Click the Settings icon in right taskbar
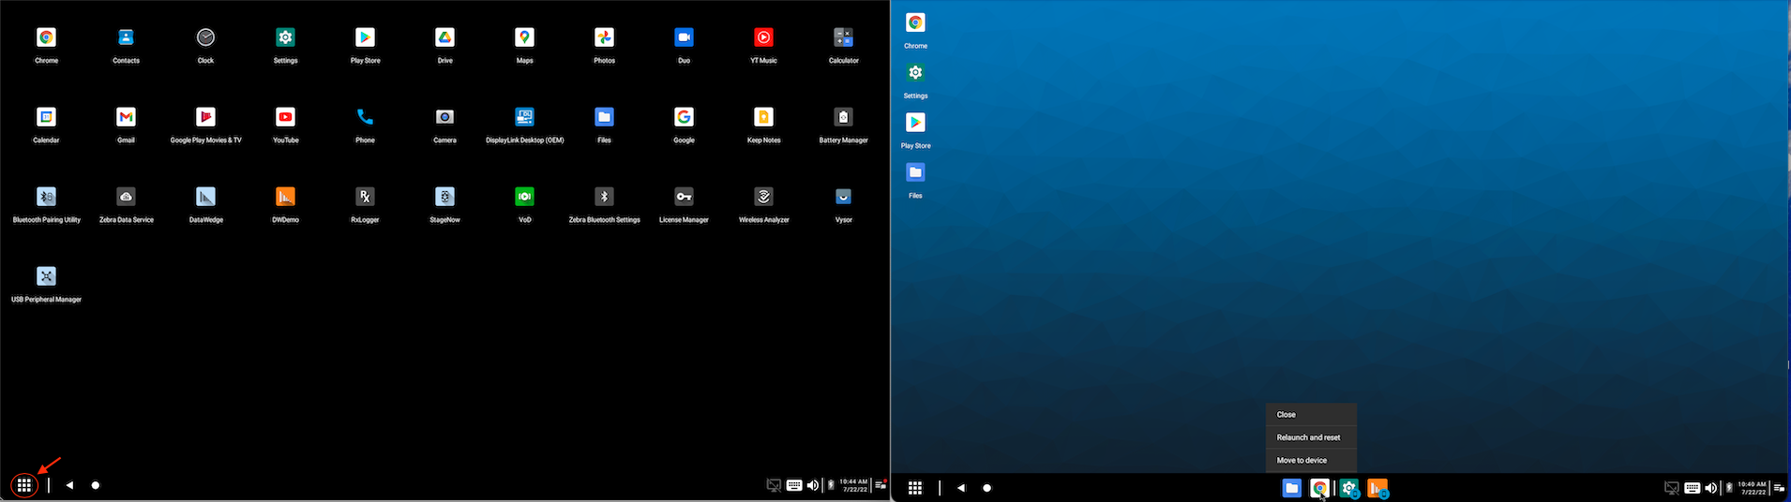 [x=1348, y=488]
